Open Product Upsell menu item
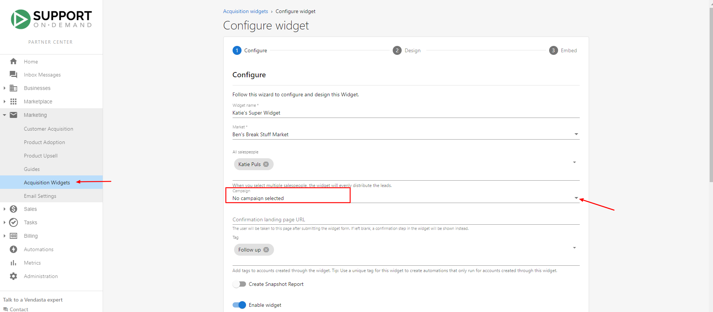713x312 pixels. coord(41,156)
